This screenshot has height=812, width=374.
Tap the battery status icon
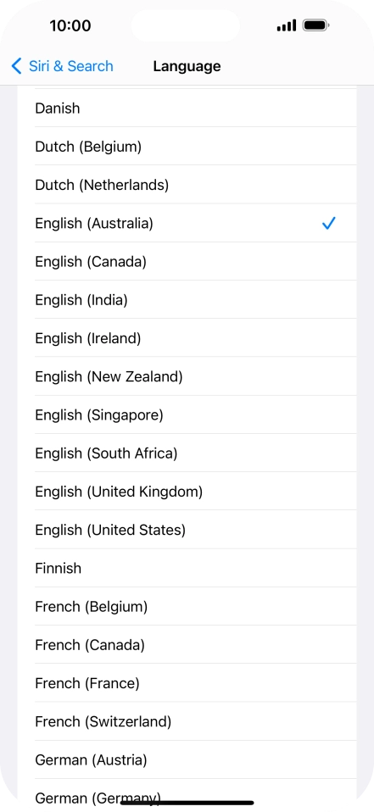tap(316, 25)
